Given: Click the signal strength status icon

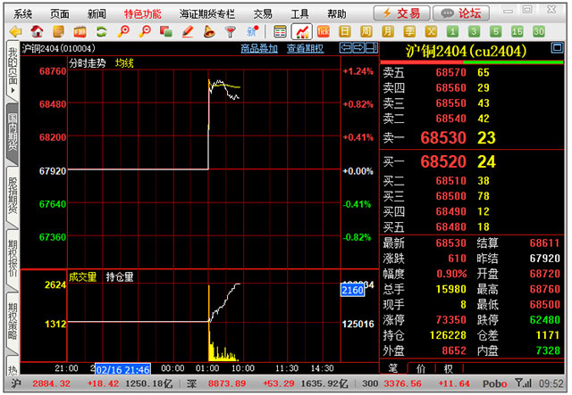Looking at the screenshot, I should pos(523,383).
